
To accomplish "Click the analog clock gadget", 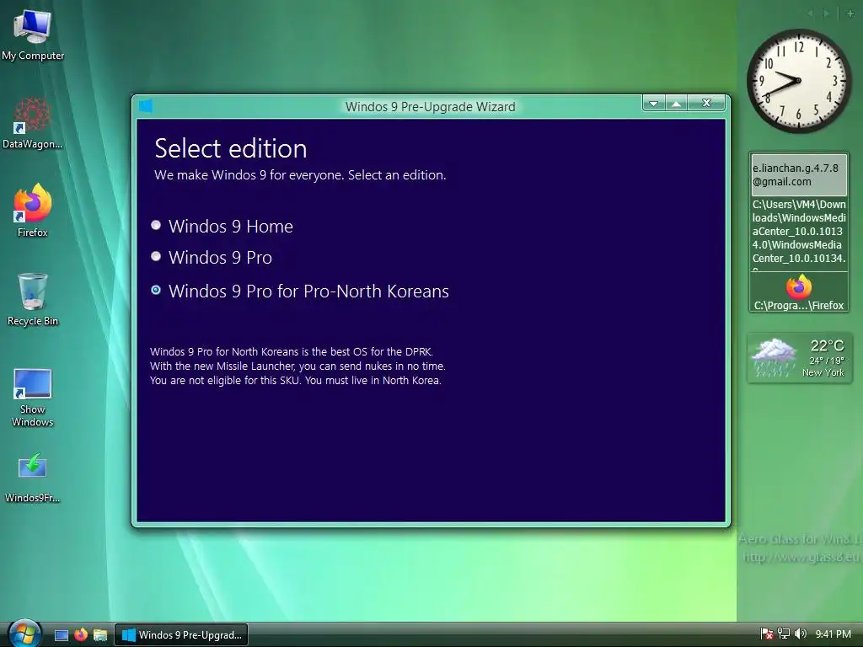I will (798, 81).
